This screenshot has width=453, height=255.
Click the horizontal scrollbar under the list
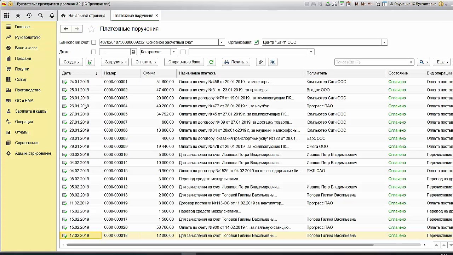220,245
